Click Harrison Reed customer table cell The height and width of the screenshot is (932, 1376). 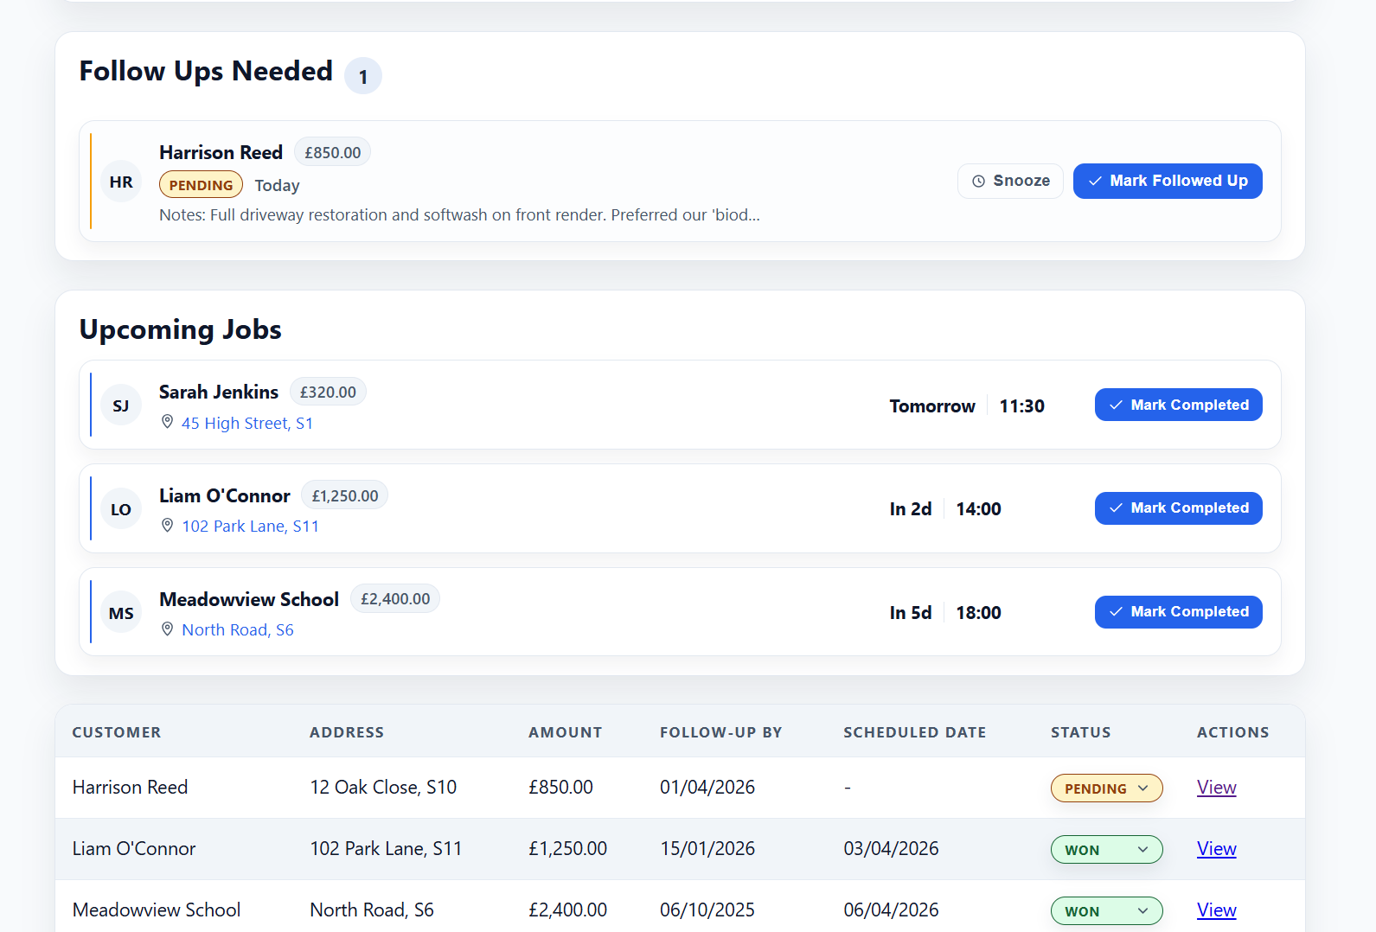point(130,788)
